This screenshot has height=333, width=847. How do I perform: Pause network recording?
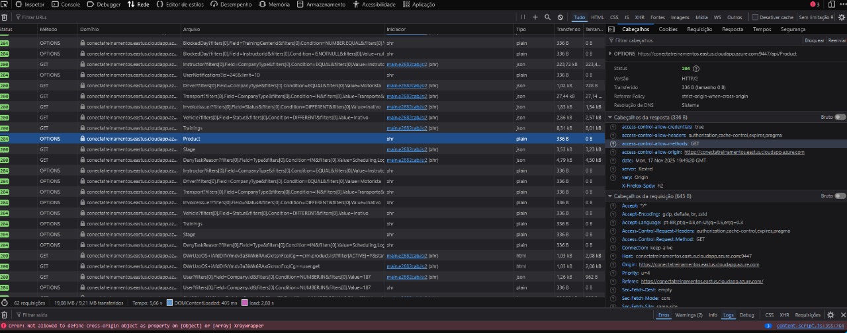pos(523,17)
